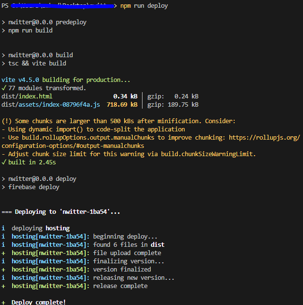Click the 'releasing new version...' log line
303x305 pixels.
click(x=88, y=278)
